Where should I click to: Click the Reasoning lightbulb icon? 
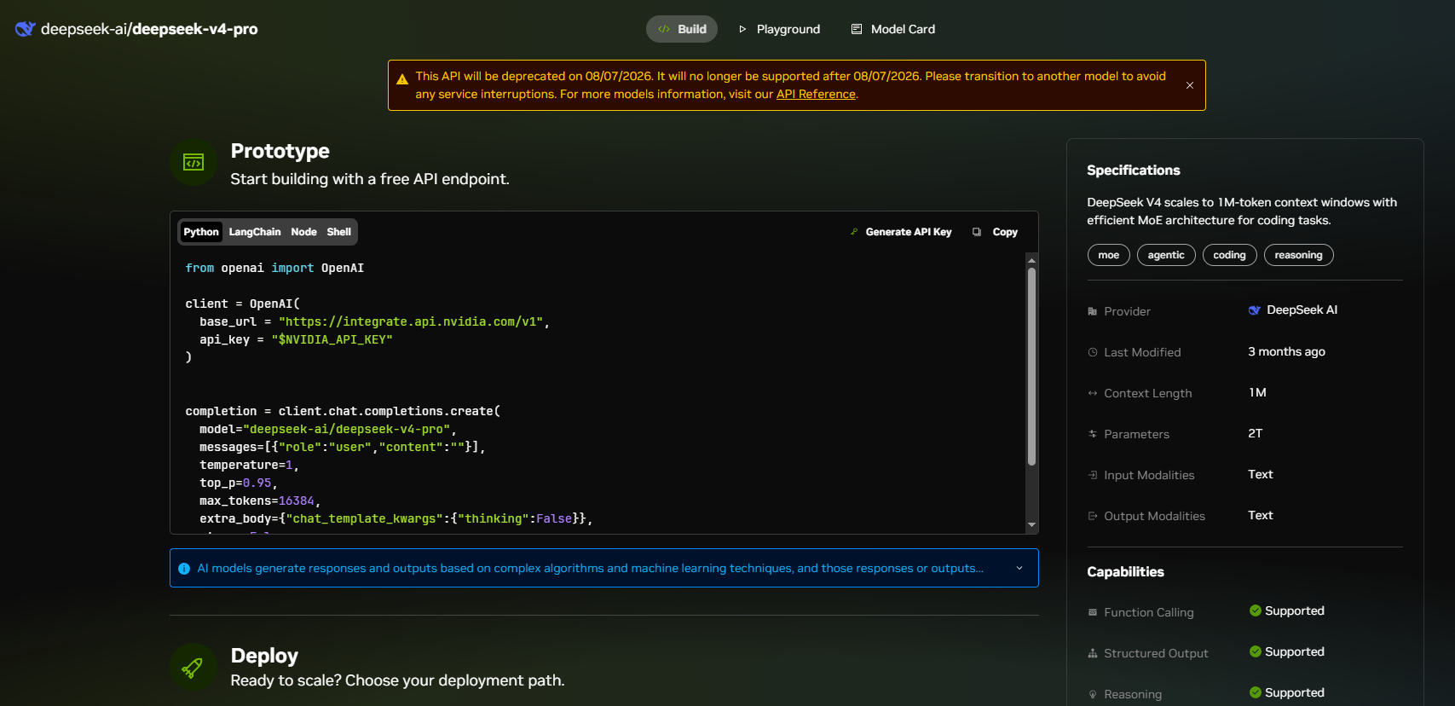(x=1093, y=694)
